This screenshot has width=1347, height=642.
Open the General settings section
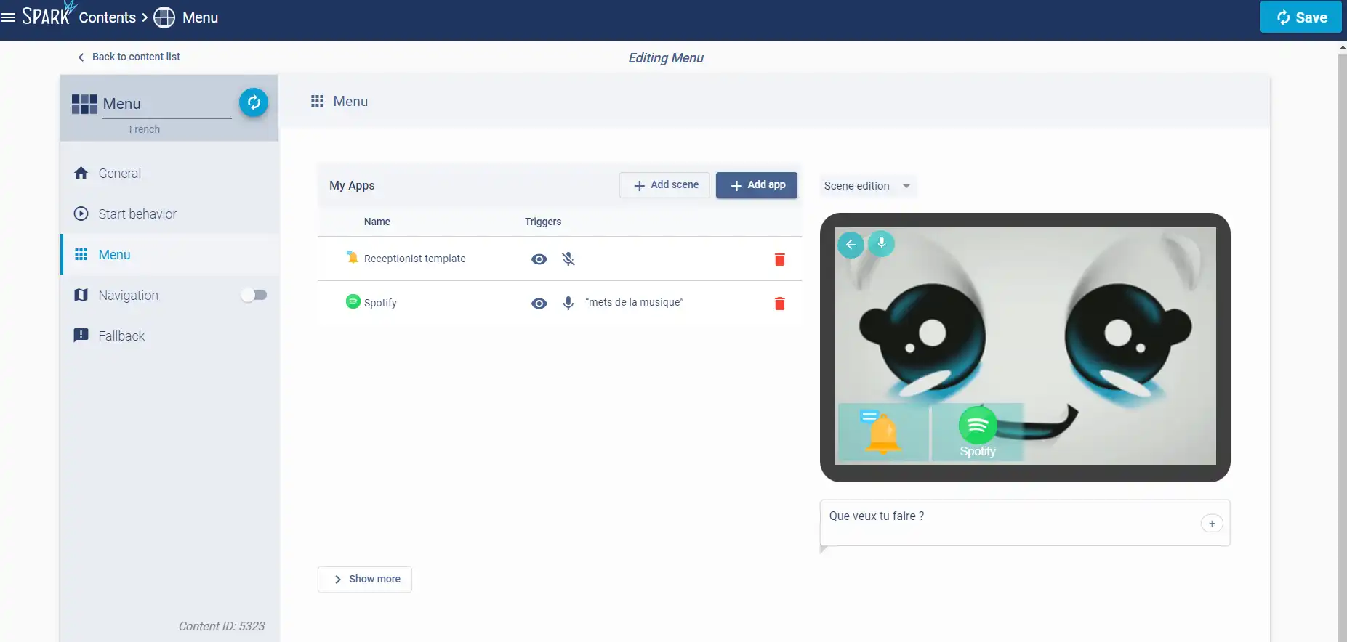click(120, 174)
